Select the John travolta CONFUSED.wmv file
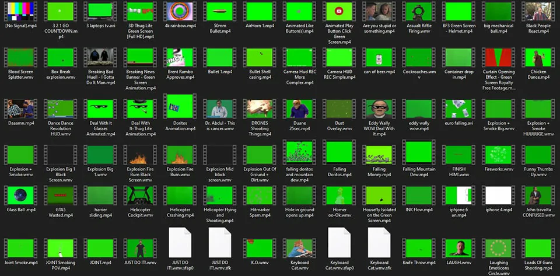560x276 pixels. pos(538,195)
